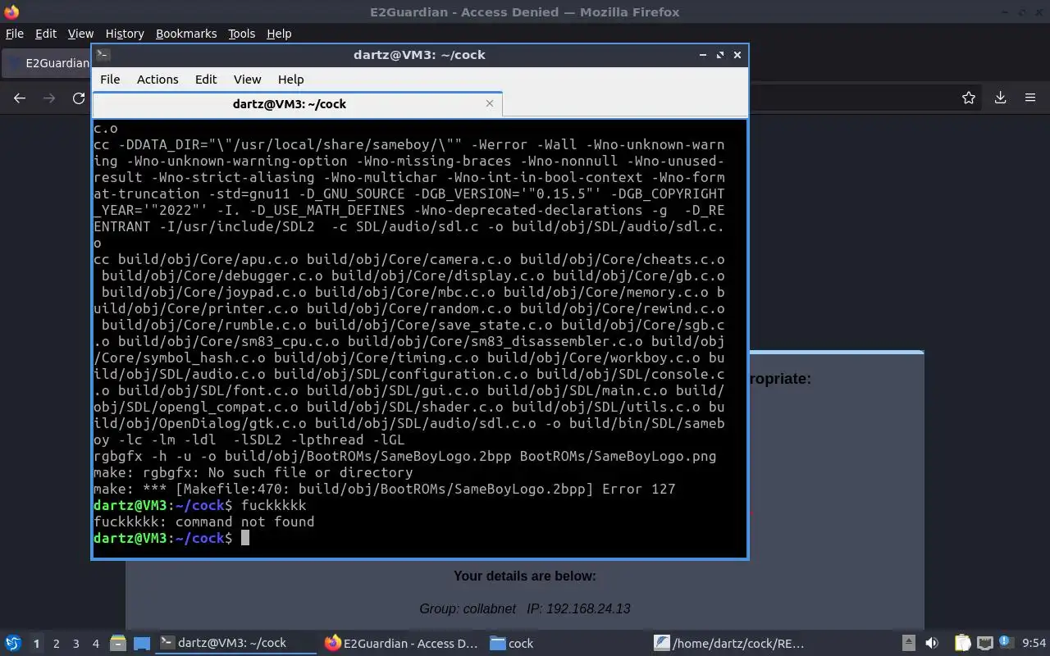Click the 'Group: collabnet IP' line
This screenshot has height=656, width=1050.
tap(525, 608)
